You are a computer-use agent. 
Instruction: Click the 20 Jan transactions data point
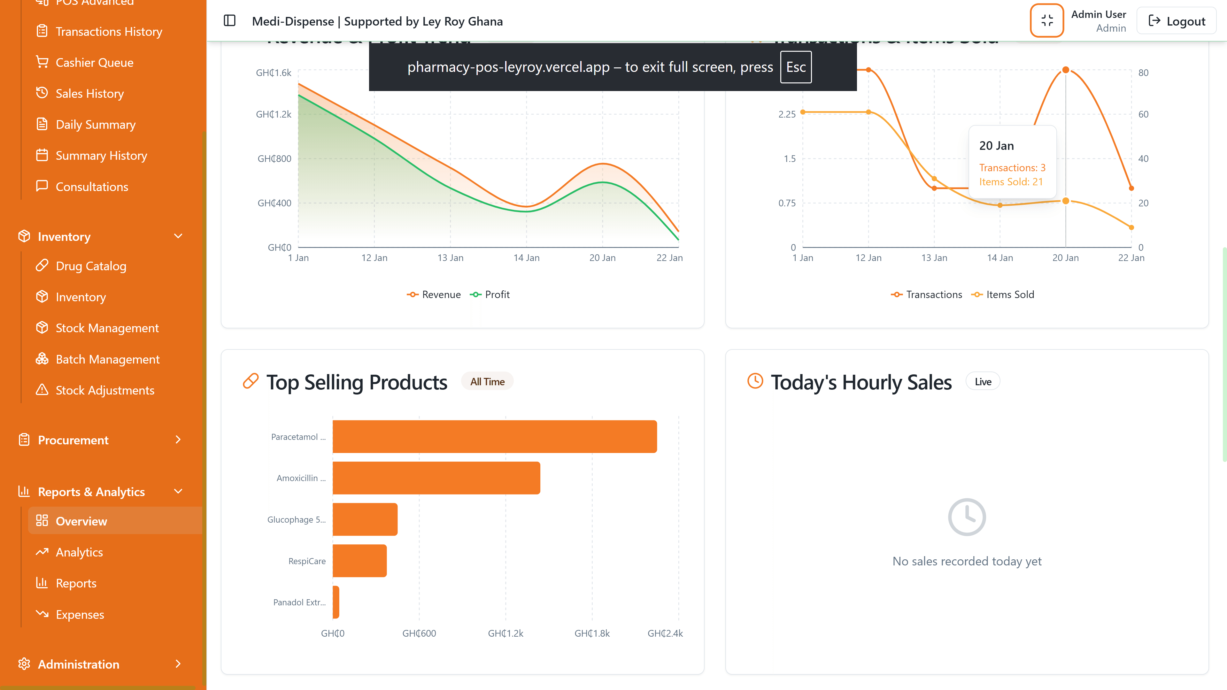coord(1066,70)
